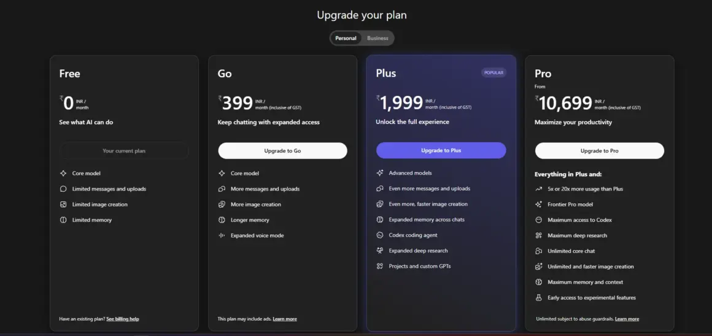
Task: Click the Core model icon in Free plan
Action: click(63, 173)
